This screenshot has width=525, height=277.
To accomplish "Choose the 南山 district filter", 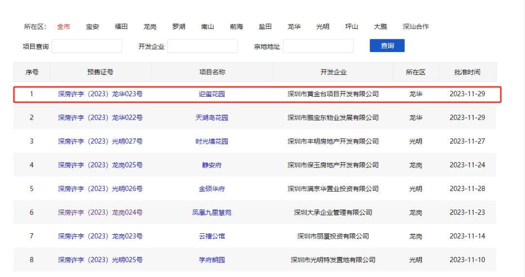I will point(208,26).
